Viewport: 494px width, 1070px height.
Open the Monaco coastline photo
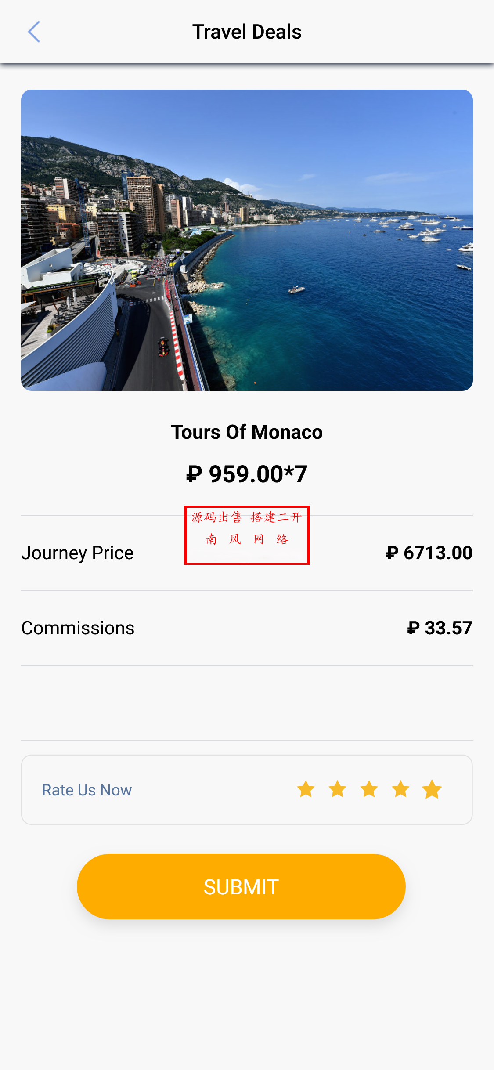(x=247, y=240)
